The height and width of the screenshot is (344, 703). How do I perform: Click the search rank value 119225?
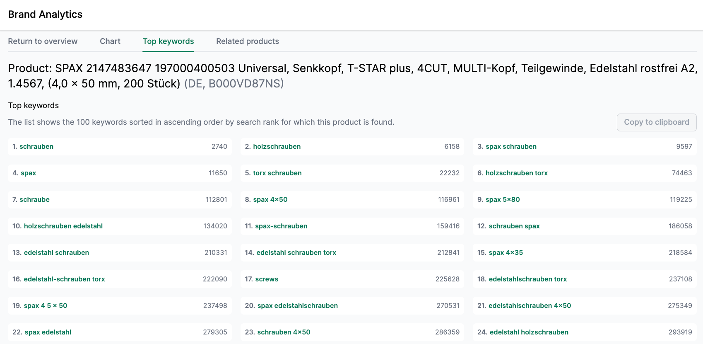(x=681, y=199)
